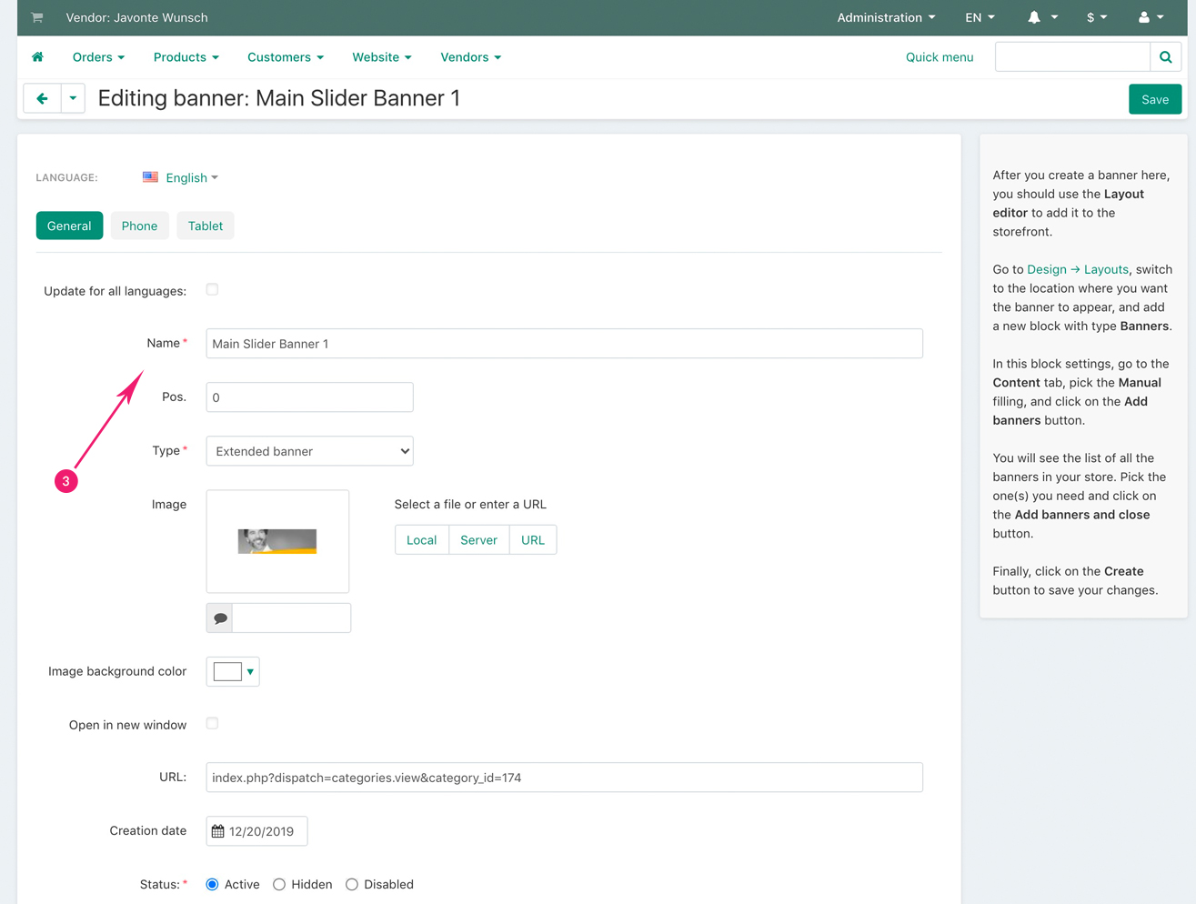Switch to the Phone tab
Screen dimensions: 1196x904
[139, 226]
